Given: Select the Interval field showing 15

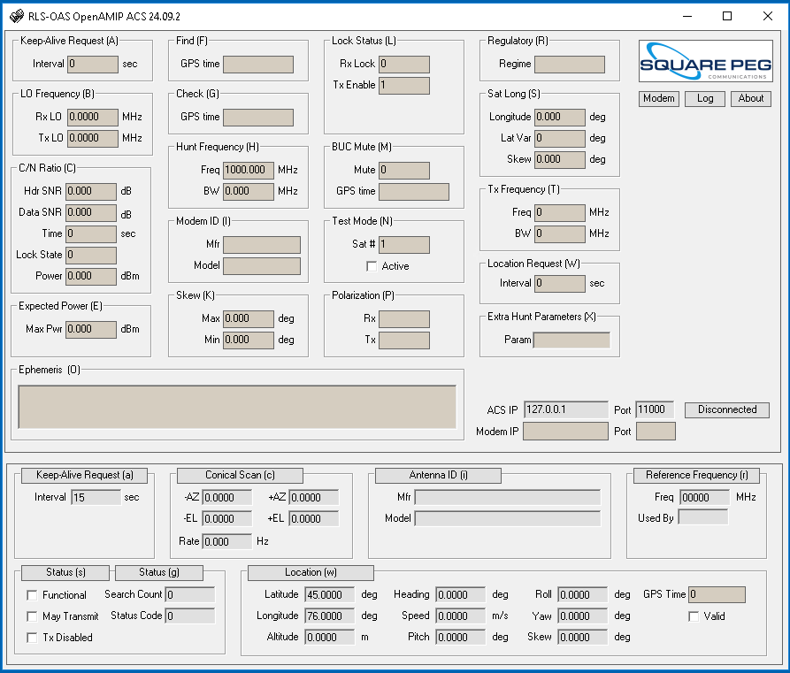Looking at the screenshot, I should tap(96, 498).
